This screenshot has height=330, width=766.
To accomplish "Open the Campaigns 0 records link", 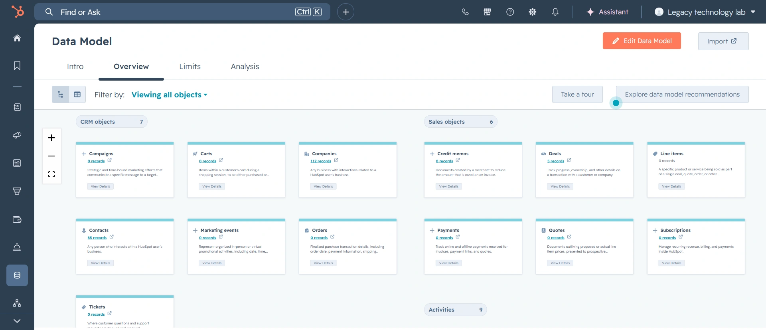I will [96, 161].
